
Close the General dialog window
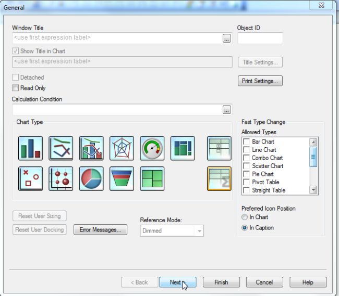coord(321,5)
